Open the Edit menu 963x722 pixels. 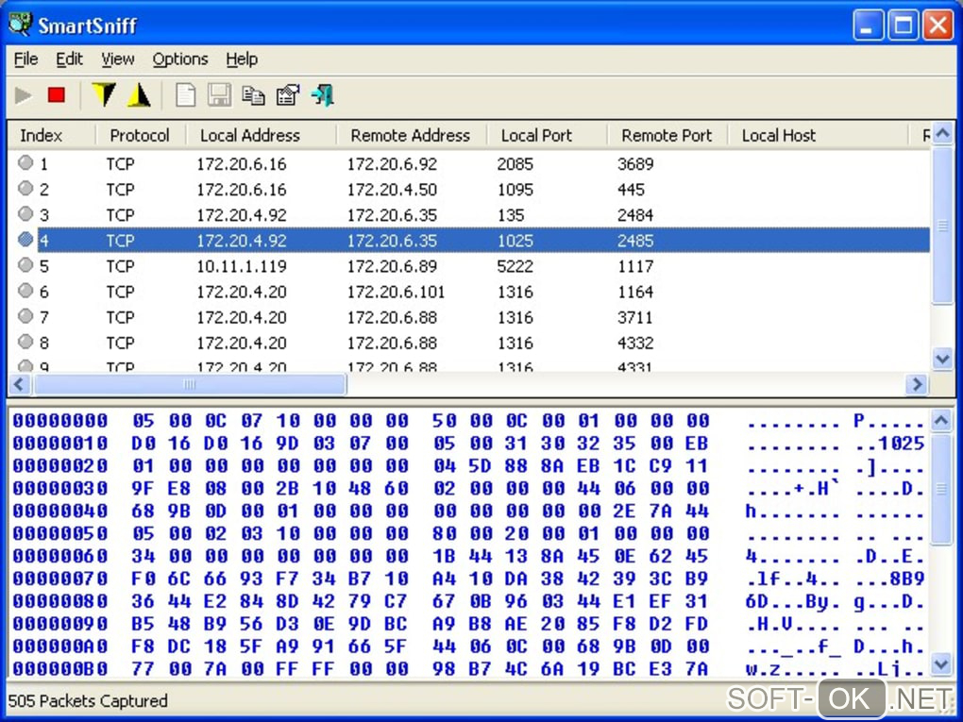coord(69,59)
